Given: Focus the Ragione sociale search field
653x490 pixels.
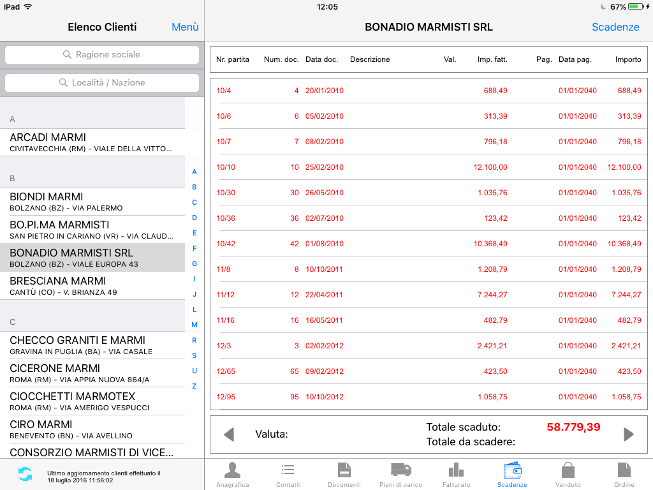Looking at the screenshot, I should click(102, 55).
